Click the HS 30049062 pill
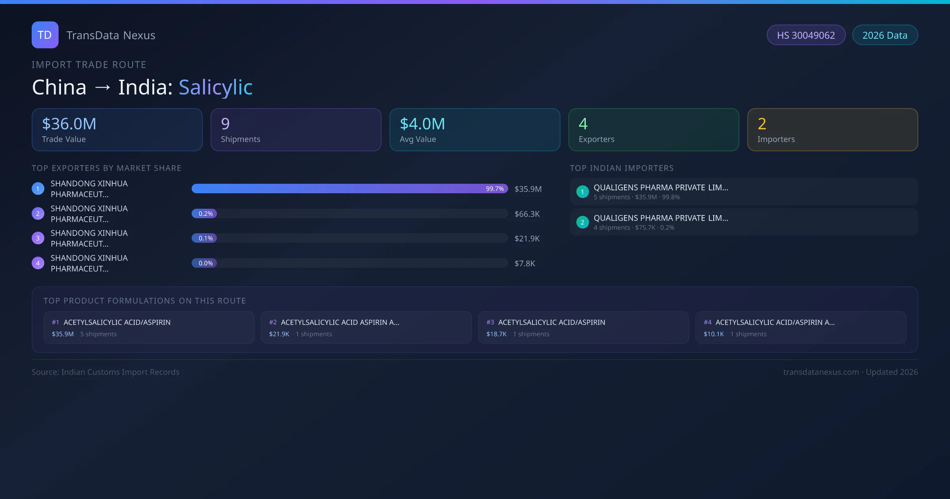The height and width of the screenshot is (499, 950). [806, 35]
